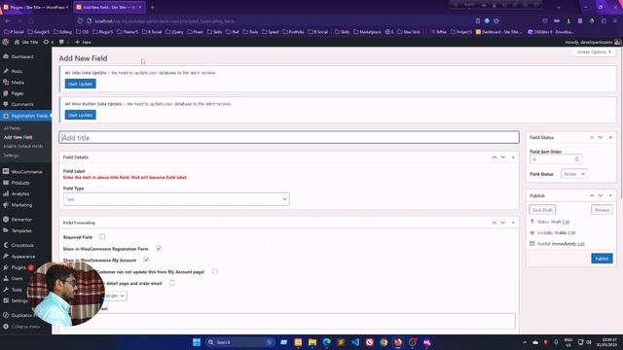The height and width of the screenshot is (350, 623).
Task: Click the Crocoblock sidebar icon
Action: 6,245
